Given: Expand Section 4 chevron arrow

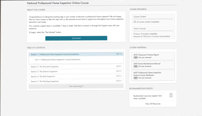Looking at the screenshot, I should [121, 76].
